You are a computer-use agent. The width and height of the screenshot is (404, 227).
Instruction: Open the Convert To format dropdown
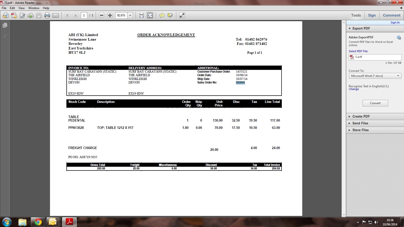click(x=375, y=76)
